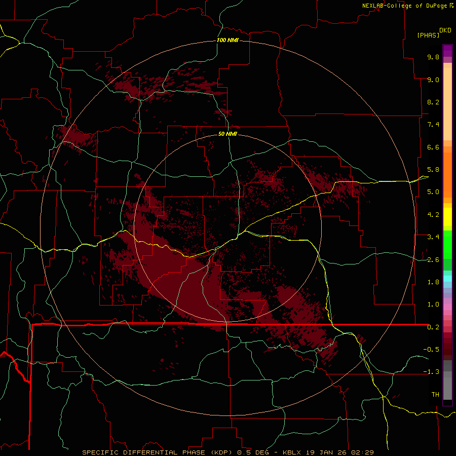Click the -0.5 legend value

click(431, 350)
